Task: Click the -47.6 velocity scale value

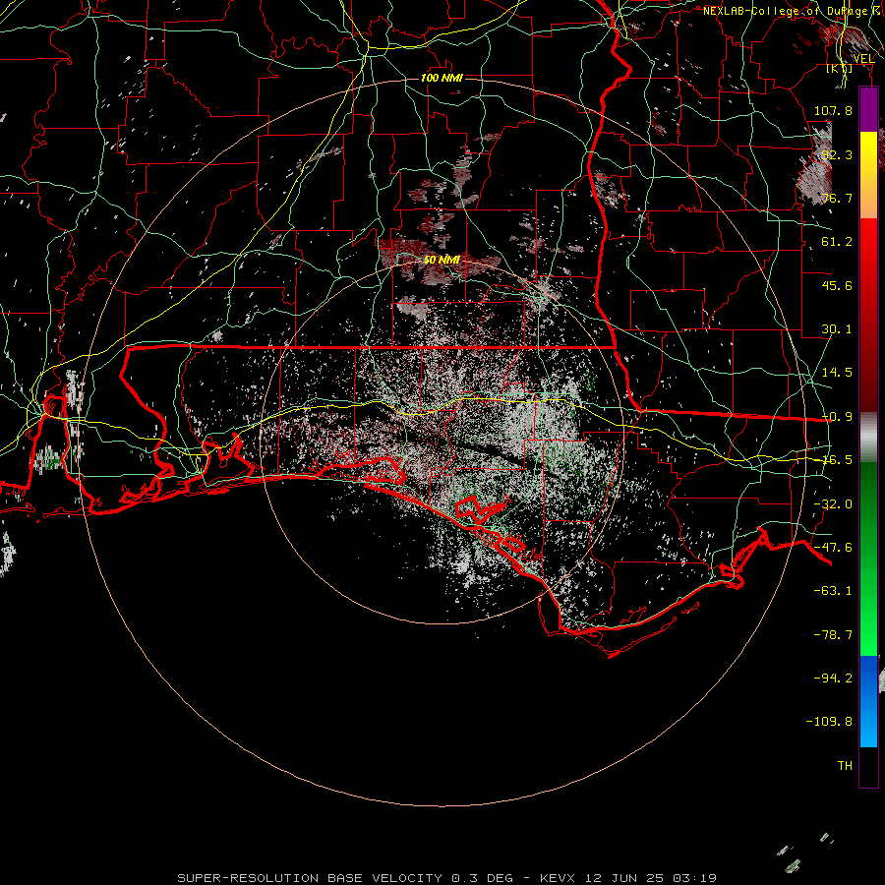Action: click(833, 548)
